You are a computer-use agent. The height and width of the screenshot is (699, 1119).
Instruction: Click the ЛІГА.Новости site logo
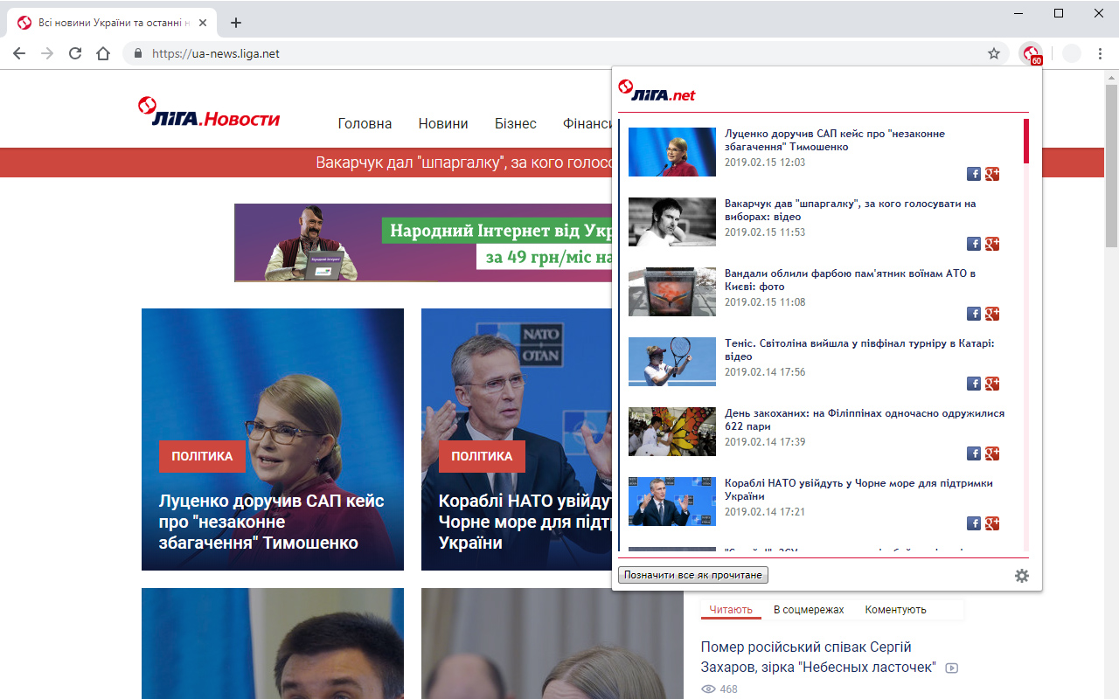click(x=209, y=114)
